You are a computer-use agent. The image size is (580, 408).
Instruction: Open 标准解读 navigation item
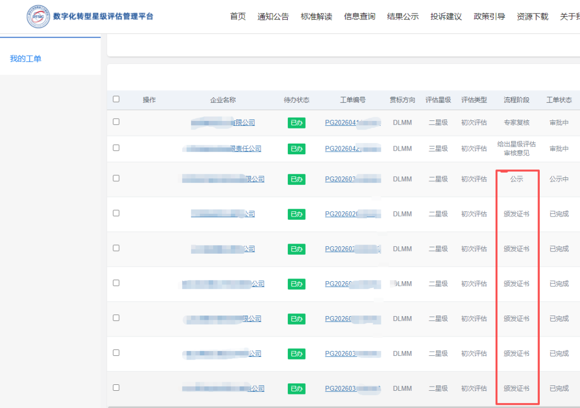[316, 16]
